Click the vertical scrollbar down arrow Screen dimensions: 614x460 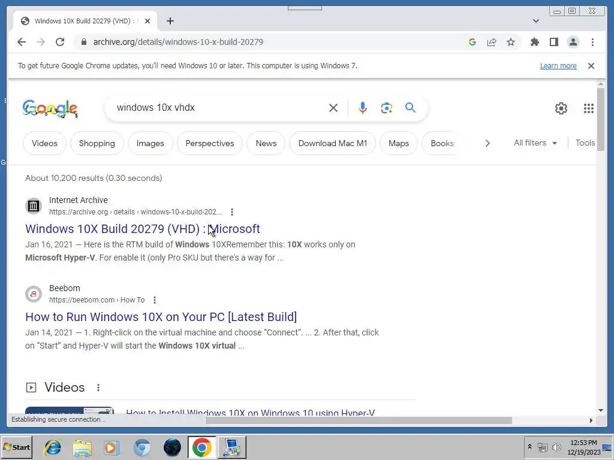pyautogui.click(x=601, y=410)
